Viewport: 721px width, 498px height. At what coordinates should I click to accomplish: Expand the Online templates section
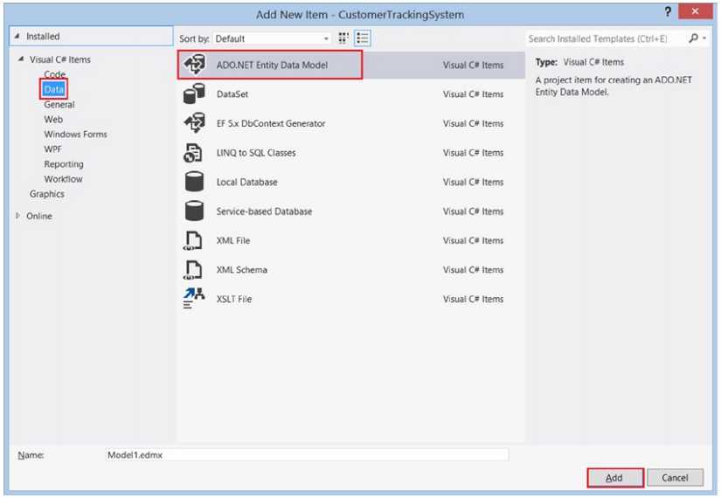[17, 216]
